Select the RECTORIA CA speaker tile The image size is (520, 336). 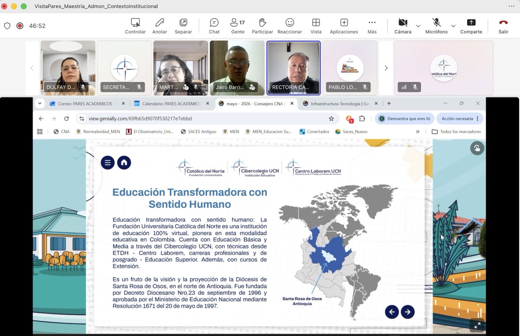pos(293,68)
